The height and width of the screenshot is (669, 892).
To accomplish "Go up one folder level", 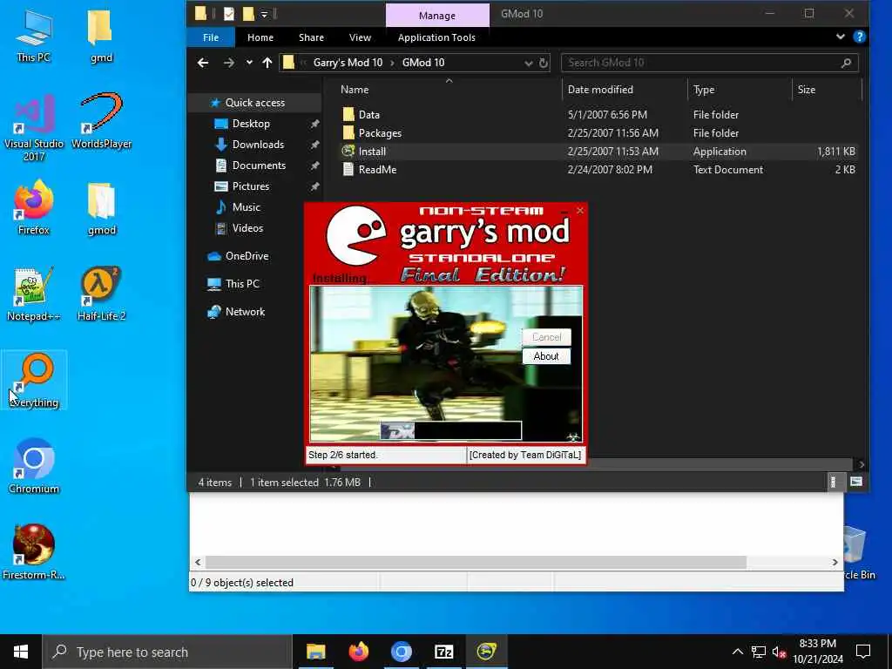I will (267, 63).
